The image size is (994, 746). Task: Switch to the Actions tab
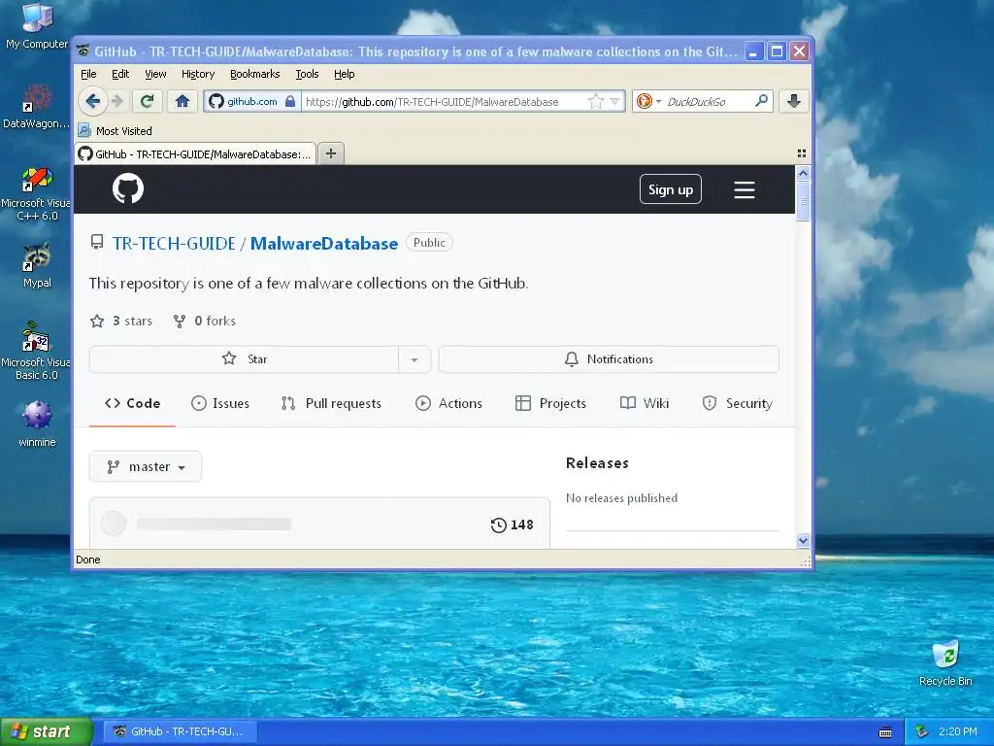448,403
